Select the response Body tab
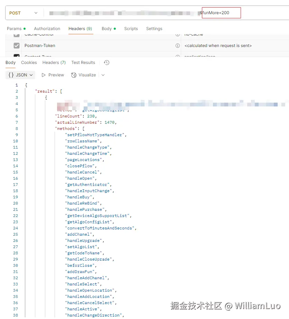Viewport: 289px width, 319px height. [x=11, y=63]
